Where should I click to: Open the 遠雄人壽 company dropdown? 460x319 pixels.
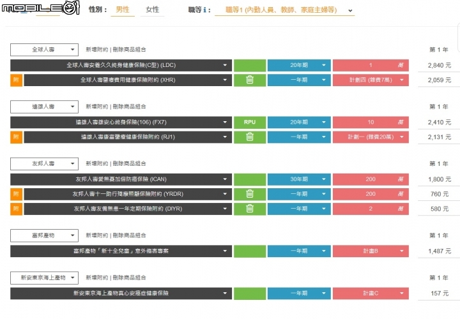(44, 107)
